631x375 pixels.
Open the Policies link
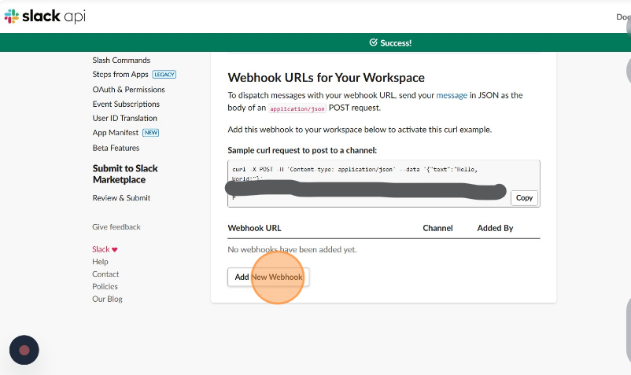[105, 287]
